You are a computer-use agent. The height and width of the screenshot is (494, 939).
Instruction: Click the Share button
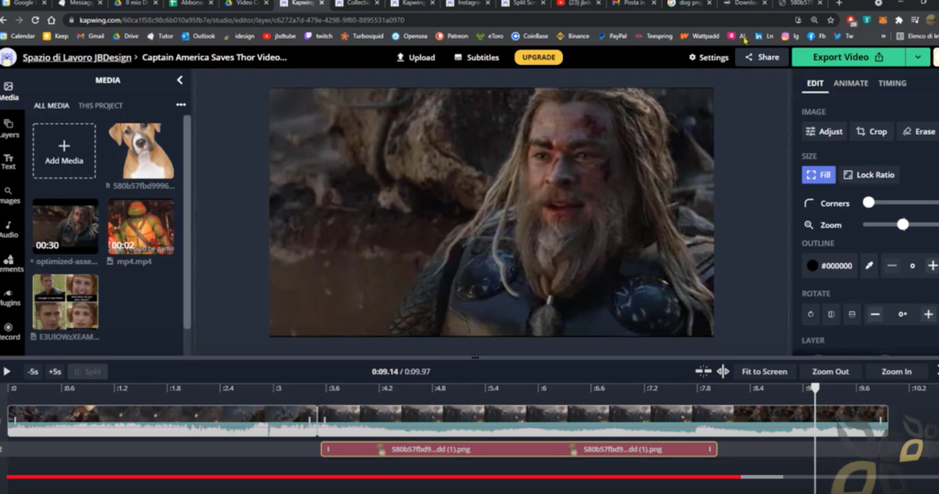762,57
